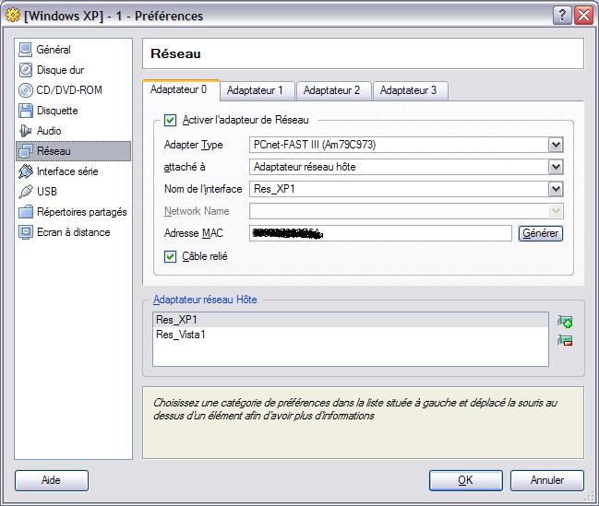Screen dimensions: 599x506
Task: Click the Adresse MAC input field
Action: click(x=380, y=233)
